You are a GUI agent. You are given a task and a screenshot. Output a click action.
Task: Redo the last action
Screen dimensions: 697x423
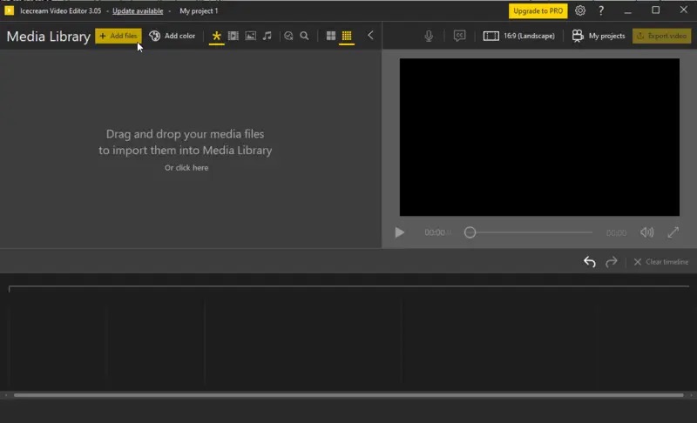tap(612, 262)
